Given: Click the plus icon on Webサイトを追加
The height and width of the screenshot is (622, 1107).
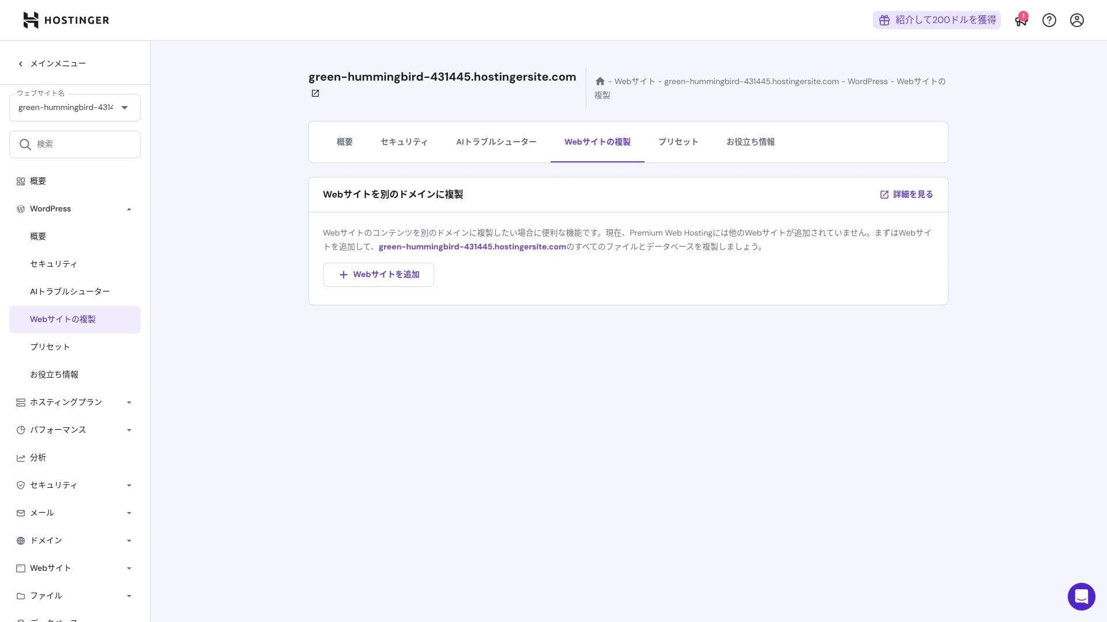Looking at the screenshot, I should pos(344,275).
